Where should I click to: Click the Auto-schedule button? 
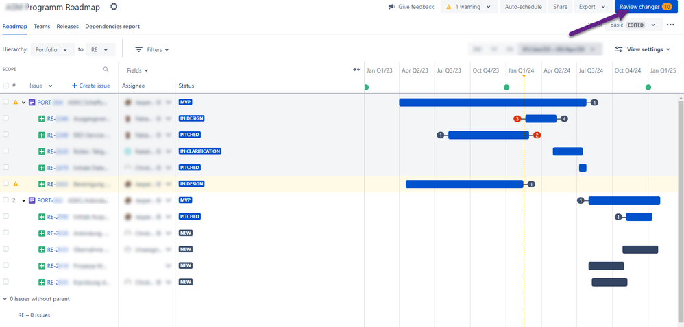pyautogui.click(x=524, y=7)
